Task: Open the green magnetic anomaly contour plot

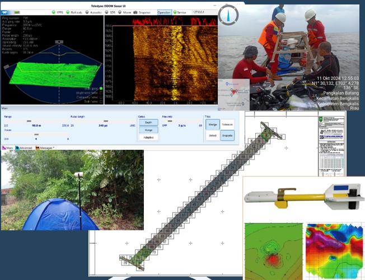Action: click(x=274, y=251)
